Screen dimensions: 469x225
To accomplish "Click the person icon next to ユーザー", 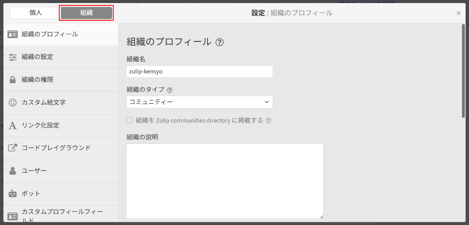I will tap(13, 171).
